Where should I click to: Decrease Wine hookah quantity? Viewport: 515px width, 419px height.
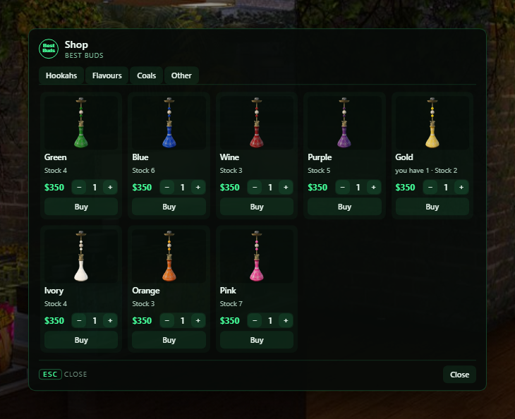click(255, 187)
